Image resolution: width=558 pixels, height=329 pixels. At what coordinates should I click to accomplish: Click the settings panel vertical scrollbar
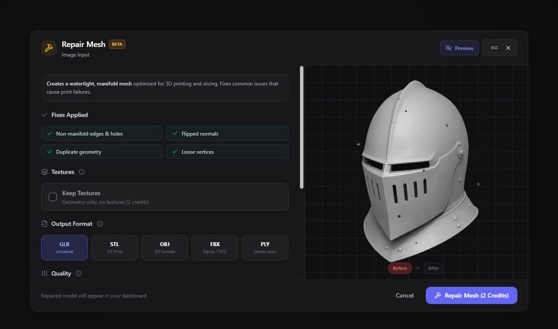click(302, 127)
